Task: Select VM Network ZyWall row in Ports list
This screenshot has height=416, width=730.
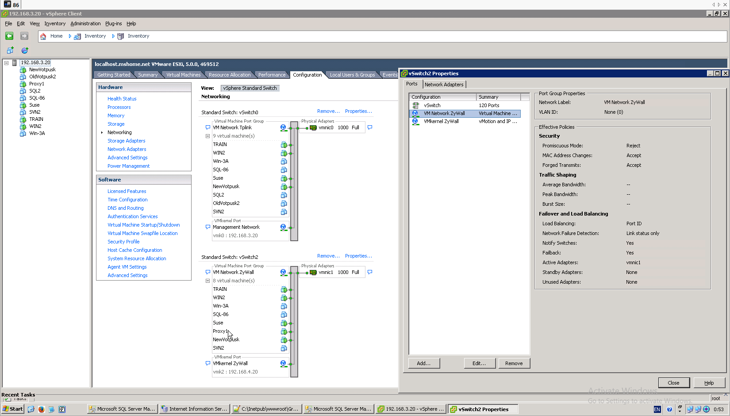Action: pyautogui.click(x=465, y=113)
